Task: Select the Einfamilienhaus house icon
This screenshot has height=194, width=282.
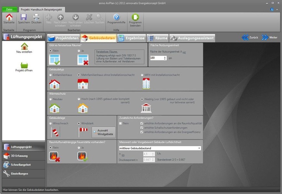Action: click(x=54, y=84)
